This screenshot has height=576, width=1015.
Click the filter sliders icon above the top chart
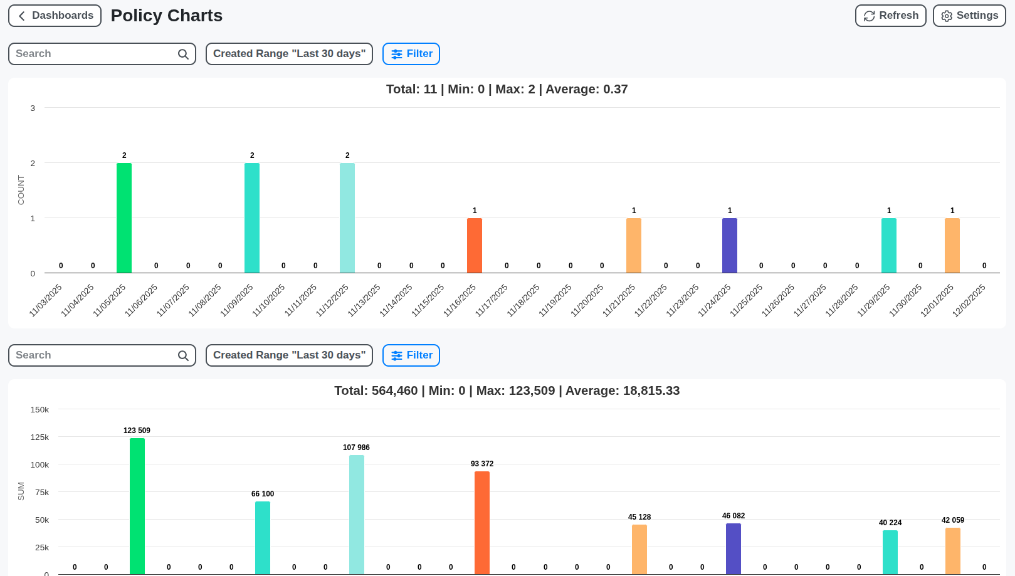(x=396, y=54)
